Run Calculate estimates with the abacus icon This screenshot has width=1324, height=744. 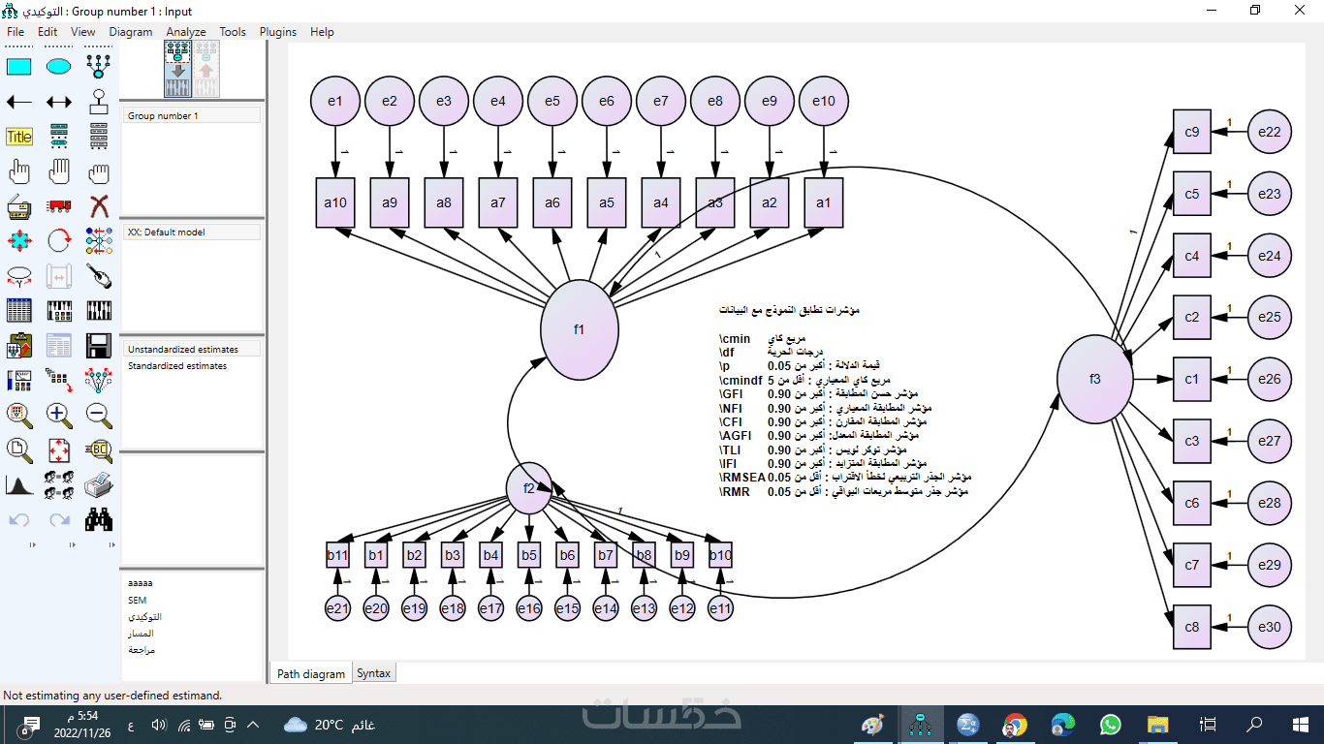(x=98, y=310)
